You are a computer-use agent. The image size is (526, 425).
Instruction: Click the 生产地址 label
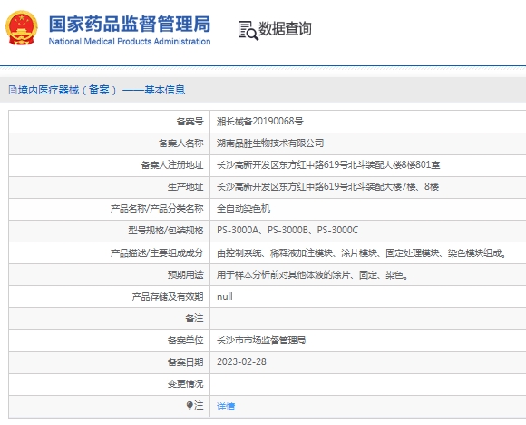[186, 186]
